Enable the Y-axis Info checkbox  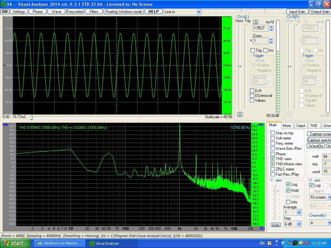(x=288, y=202)
